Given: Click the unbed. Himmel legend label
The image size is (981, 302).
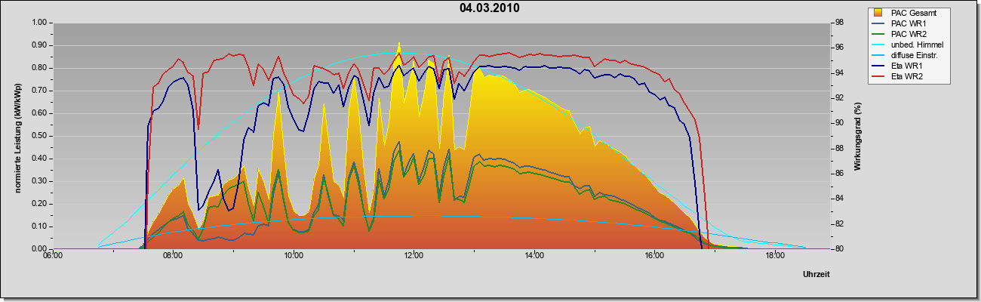Looking at the screenshot, I should [917, 45].
